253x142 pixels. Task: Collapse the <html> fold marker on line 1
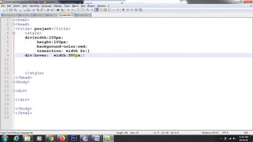(14, 20)
